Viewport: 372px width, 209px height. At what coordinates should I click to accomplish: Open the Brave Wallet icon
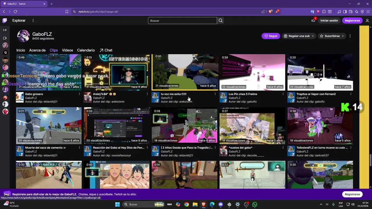coord(350,12)
